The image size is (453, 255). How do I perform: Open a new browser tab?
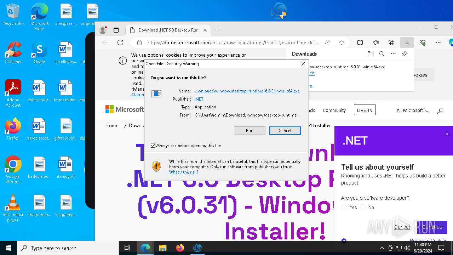pyautogui.click(x=218, y=30)
